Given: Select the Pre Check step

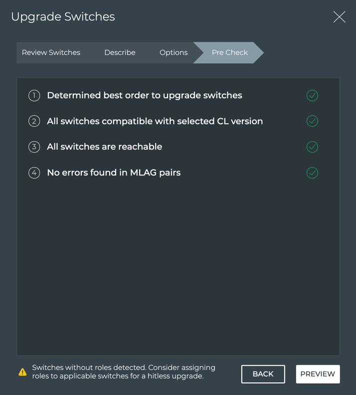Looking at the screenshot, I should pyautogui.click(x=229, y=52).
